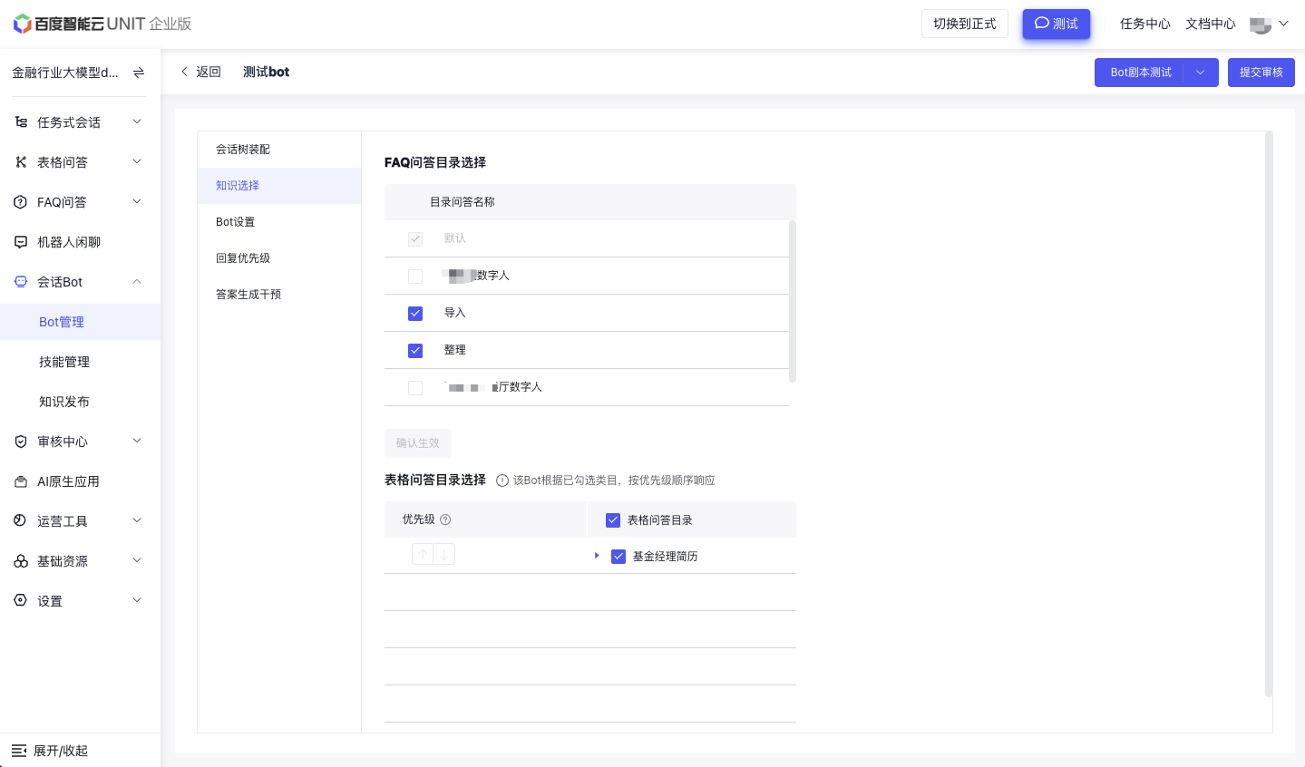
Task: Click the 确认生效 button
Action: click(418, 443)
